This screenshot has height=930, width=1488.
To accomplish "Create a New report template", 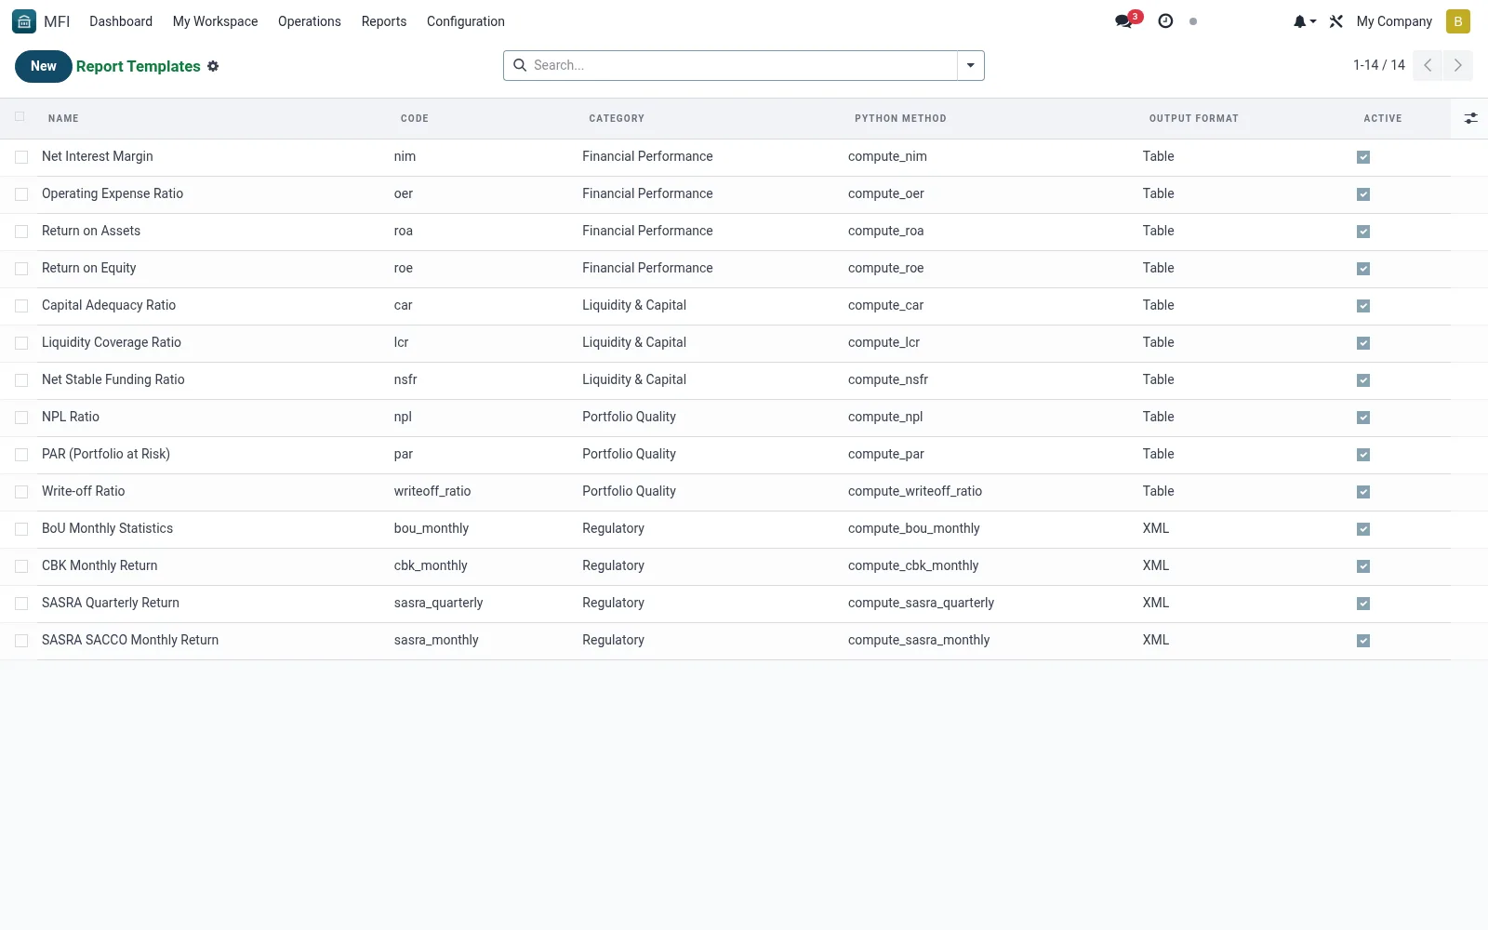I will (44, 66).
